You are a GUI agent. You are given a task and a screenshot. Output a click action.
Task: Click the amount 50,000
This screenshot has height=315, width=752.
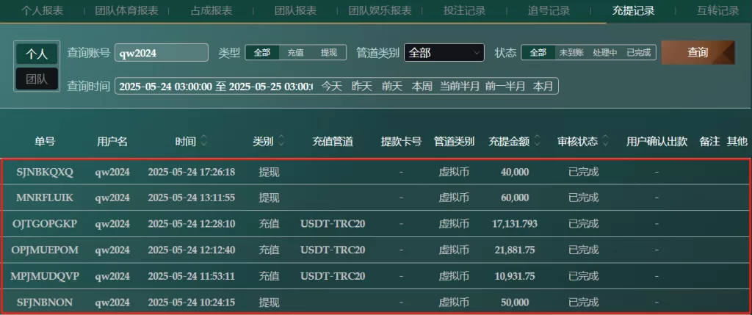tap(515, 302)
